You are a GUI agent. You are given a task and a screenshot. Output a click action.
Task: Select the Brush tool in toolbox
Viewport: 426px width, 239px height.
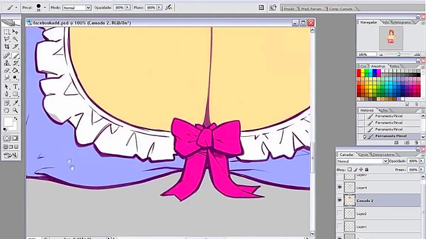point(15,56)
